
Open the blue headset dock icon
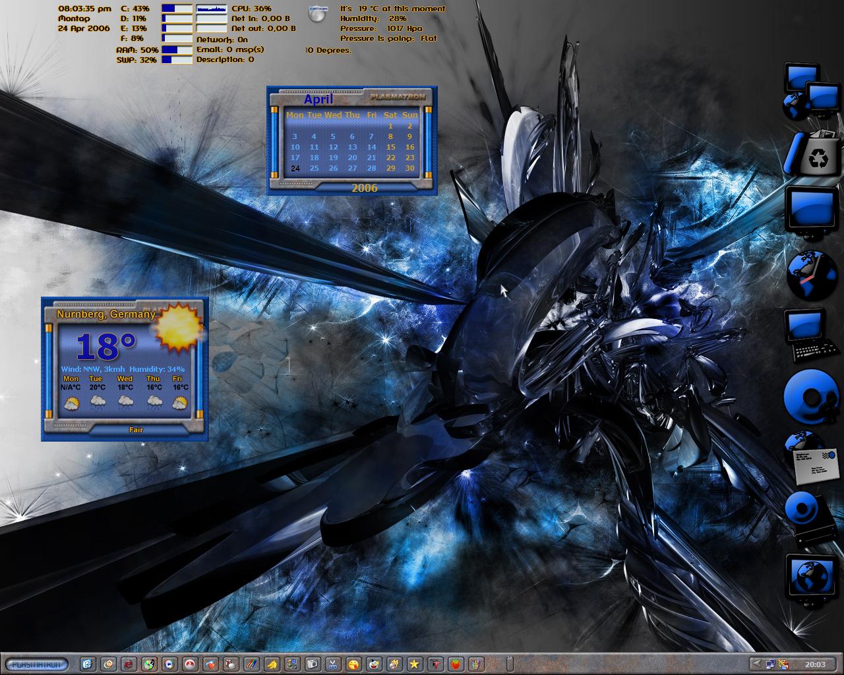[x=810, y=397]
